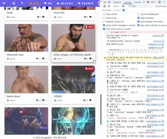Viewport: 167px width, 139px height.
Task: Open the hamburger navigation menu
Action: click(4, 3)
